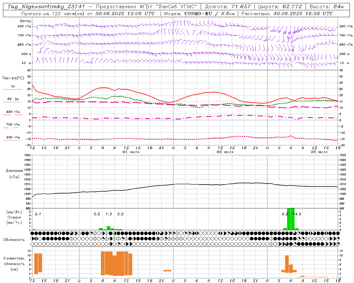Click the 03 июля date label
This screenshot has width=354, height=283.
(x=319, y=152)
